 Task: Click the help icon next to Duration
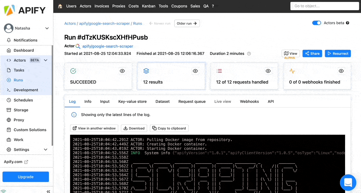pos(249,54)
